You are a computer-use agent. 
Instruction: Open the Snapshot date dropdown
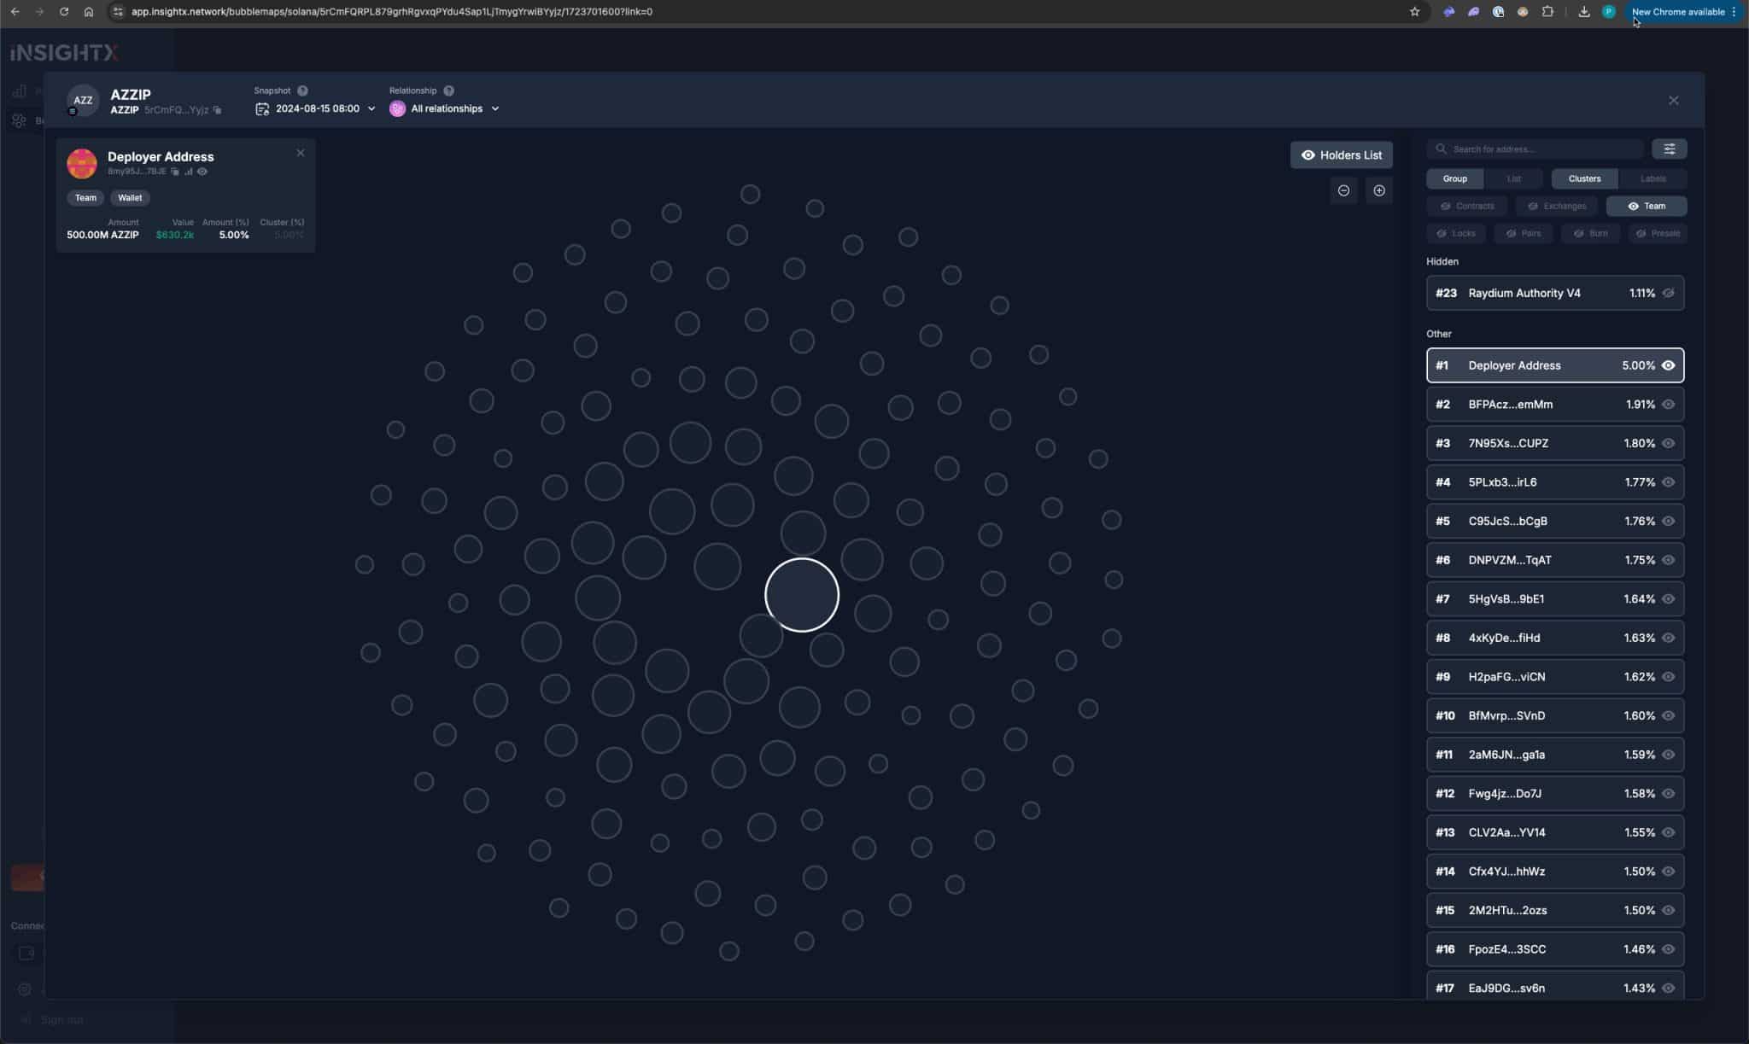click(316, 108)
